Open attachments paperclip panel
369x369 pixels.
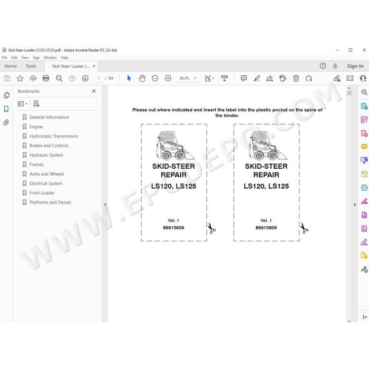coord(6,122)
